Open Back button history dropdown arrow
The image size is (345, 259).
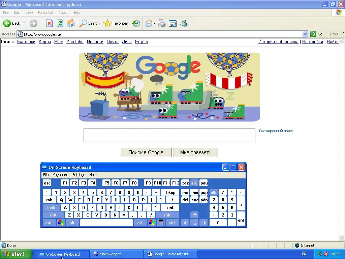(x=24, y=23)
